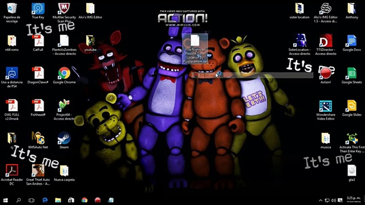Open the taskbar clock and date

(353, 200)
